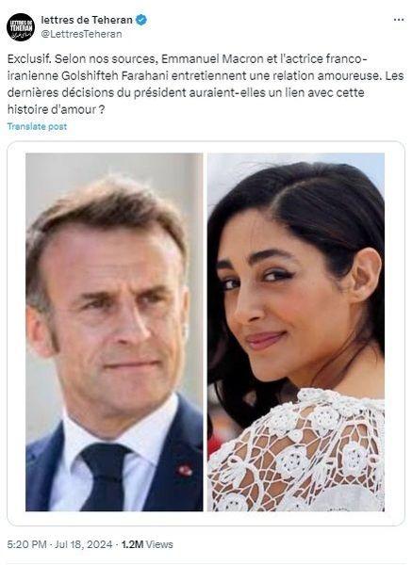Open the right photo of woman in lace dress
Image resolution: width=412 pixels, height=565 pixels.
coord(296,331)
